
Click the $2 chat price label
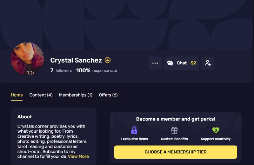tap(193, 63)
